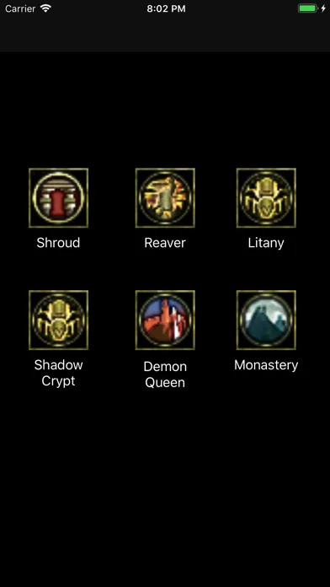
Task: Select the "Litany" text label
Action: [x=266, y=243]
